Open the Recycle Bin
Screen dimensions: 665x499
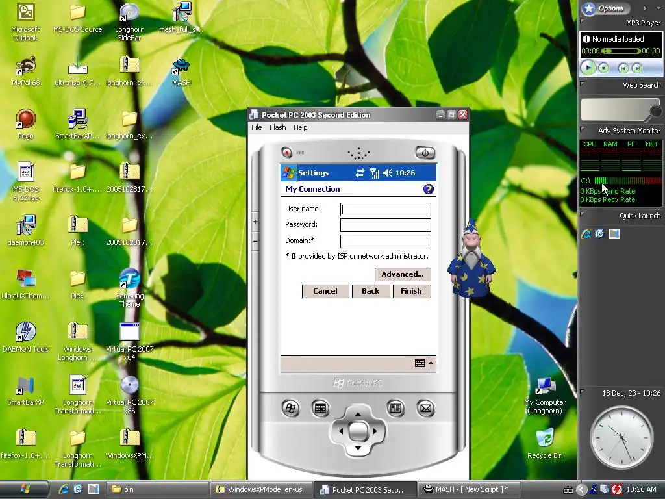click(545, 443)
